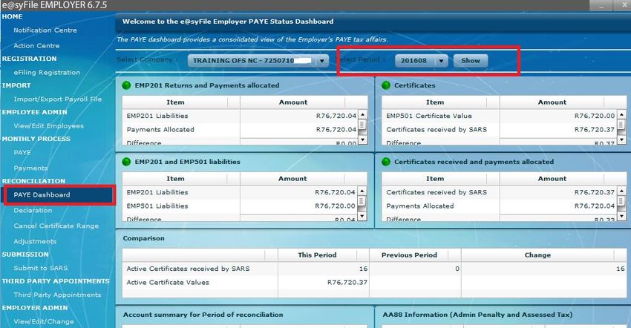
Task: Click green indicator for EMP201 and EMP501 liabilities
Action: pyautogui.click(x=126, y=162)
